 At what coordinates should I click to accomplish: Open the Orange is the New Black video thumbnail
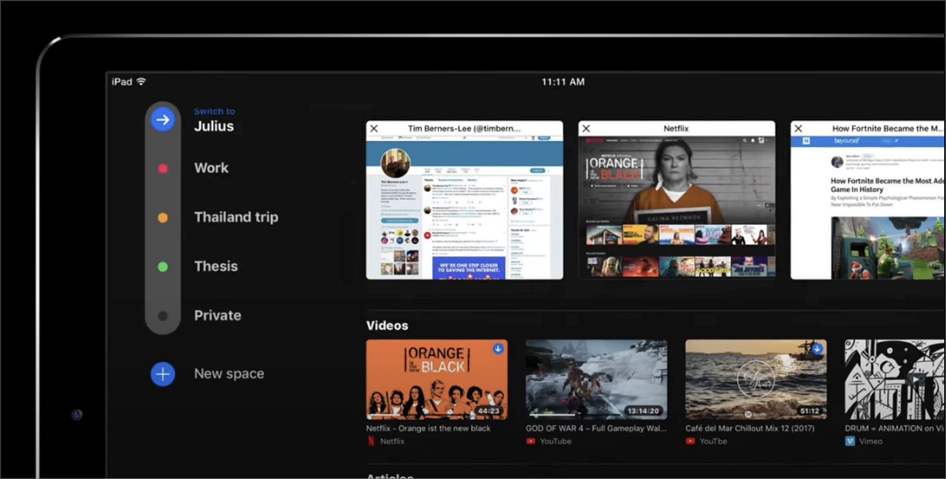pyautogui.click(x=437, y=380)
